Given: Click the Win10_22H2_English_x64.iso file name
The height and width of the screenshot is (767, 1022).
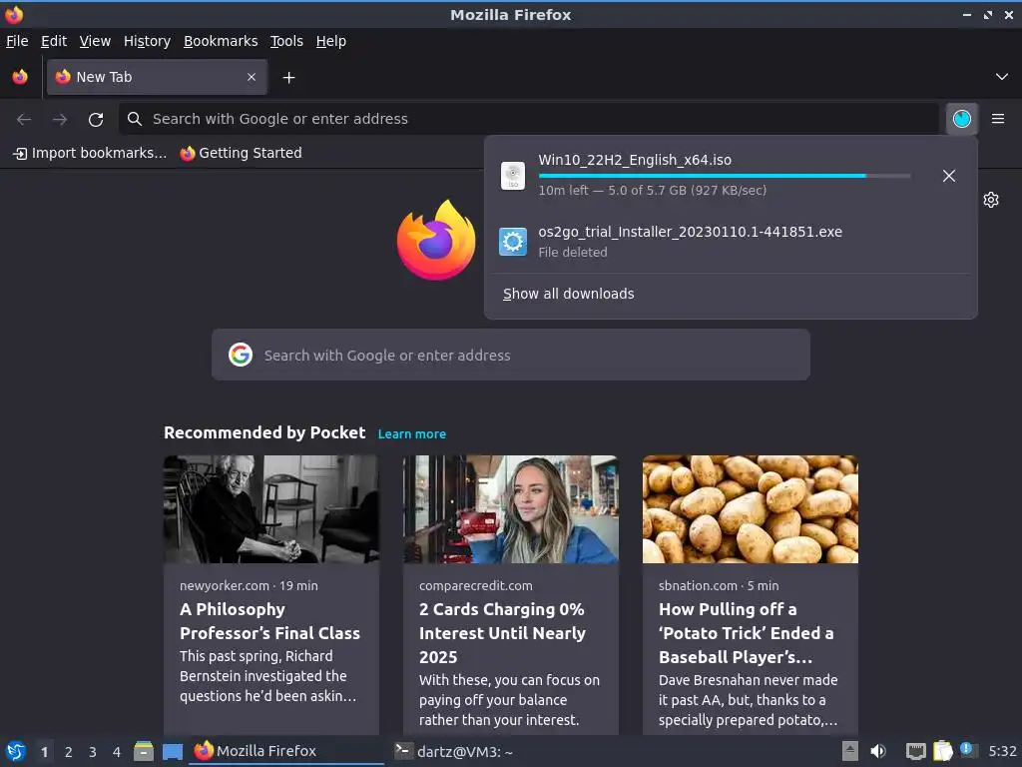Looking at the screenshot, I should click(x=635, y=160).
